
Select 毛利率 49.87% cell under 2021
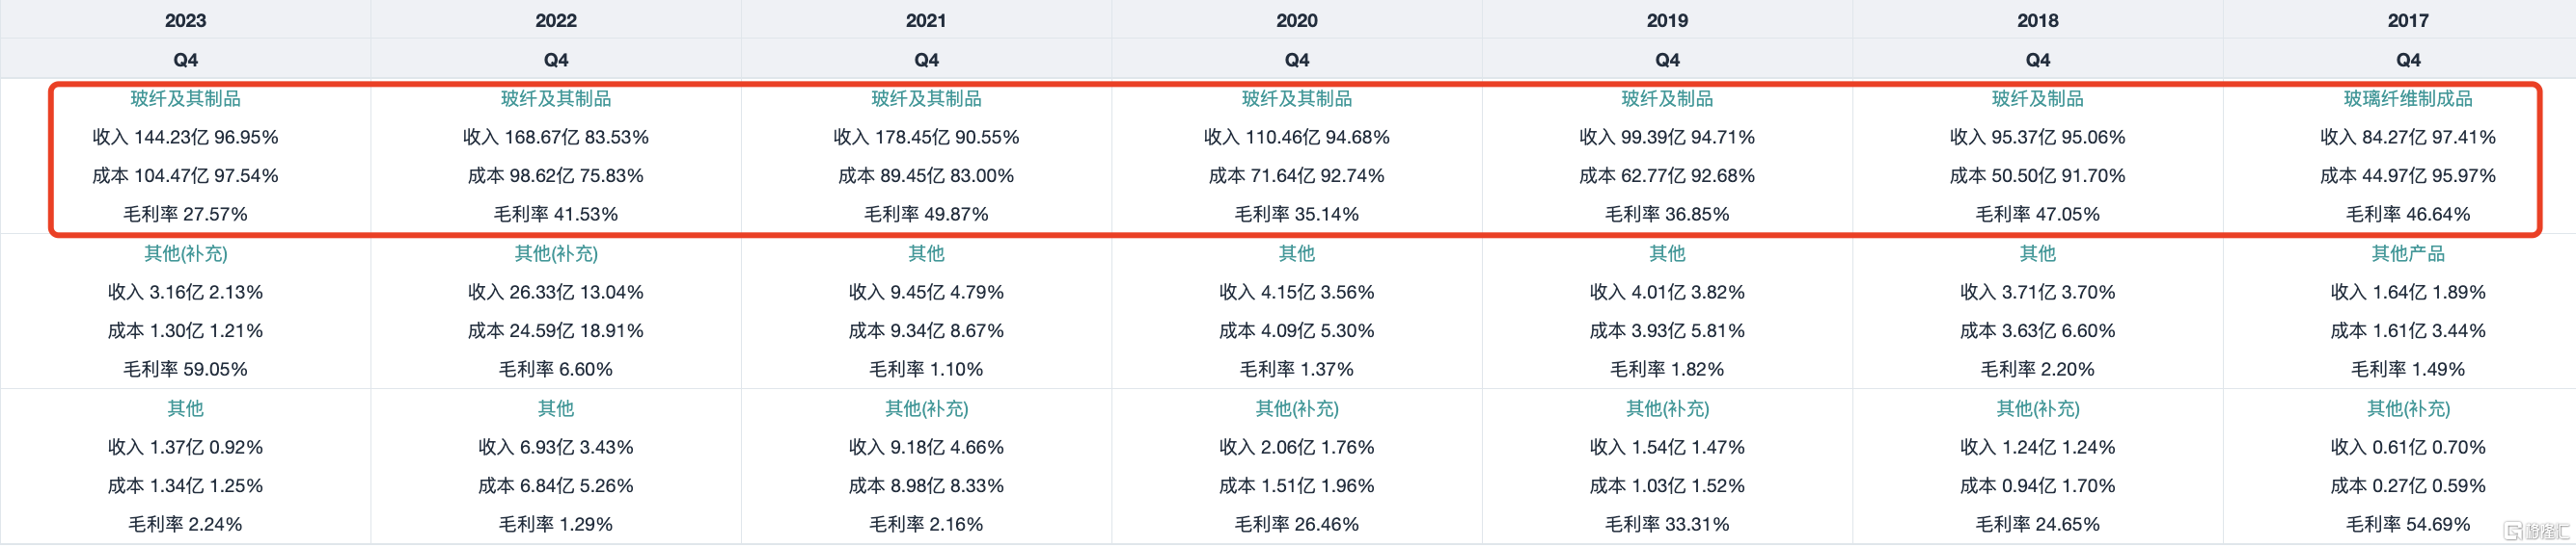(x=926, y=215)
